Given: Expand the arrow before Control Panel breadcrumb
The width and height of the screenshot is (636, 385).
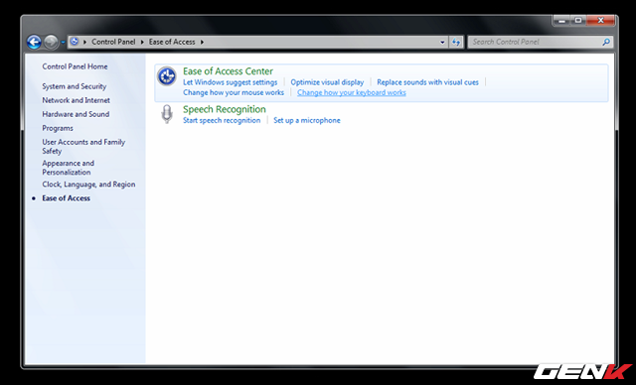Looking at the screenshot, I should tap(84, 42).
